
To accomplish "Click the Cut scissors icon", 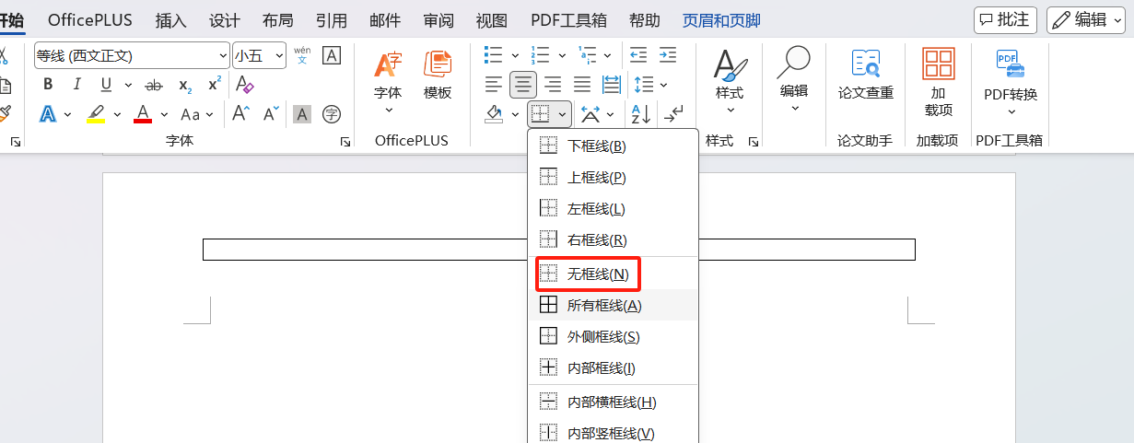I will click(x=5, y=55).
